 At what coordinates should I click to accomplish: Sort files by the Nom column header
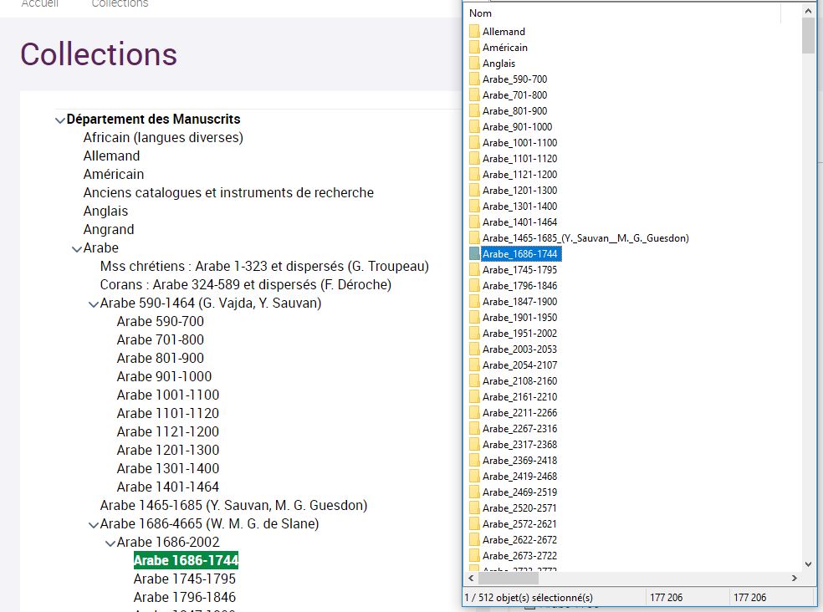[x=480, y=13]
